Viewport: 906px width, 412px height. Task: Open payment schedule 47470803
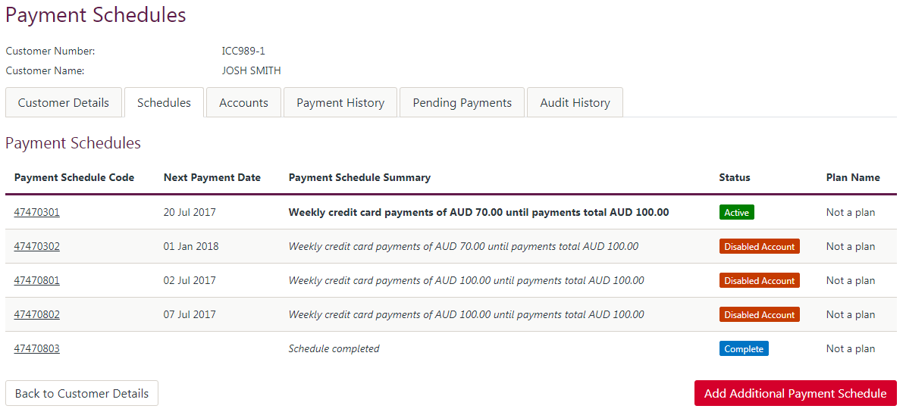pos(37,349)
